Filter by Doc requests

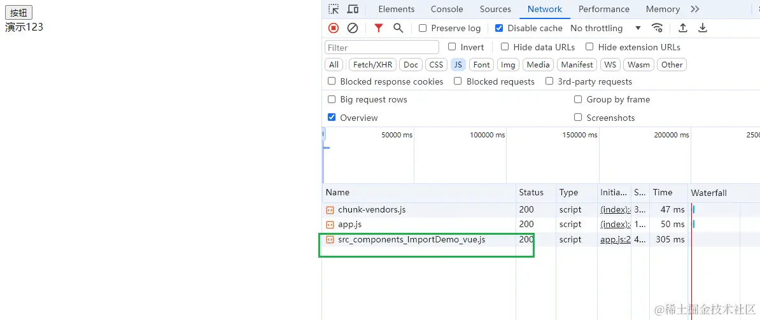coord(411,65)
